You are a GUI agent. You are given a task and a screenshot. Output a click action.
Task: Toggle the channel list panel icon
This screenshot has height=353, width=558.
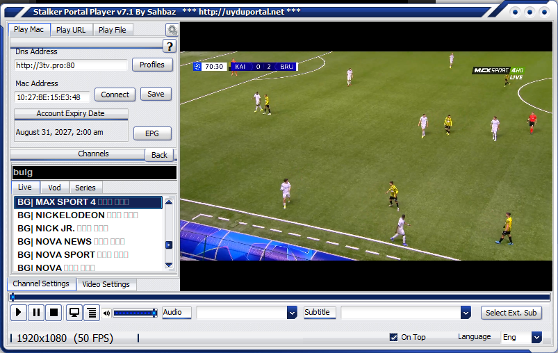[92, 313]
